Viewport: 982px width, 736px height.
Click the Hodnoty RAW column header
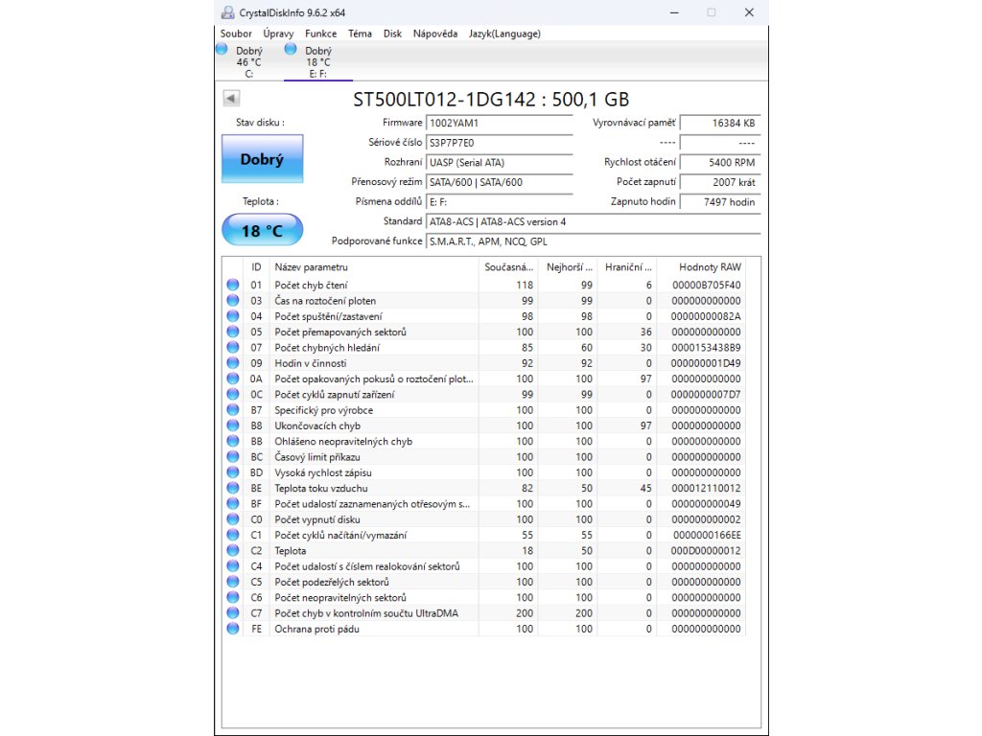pyautogui.click(x=710, y=266)
